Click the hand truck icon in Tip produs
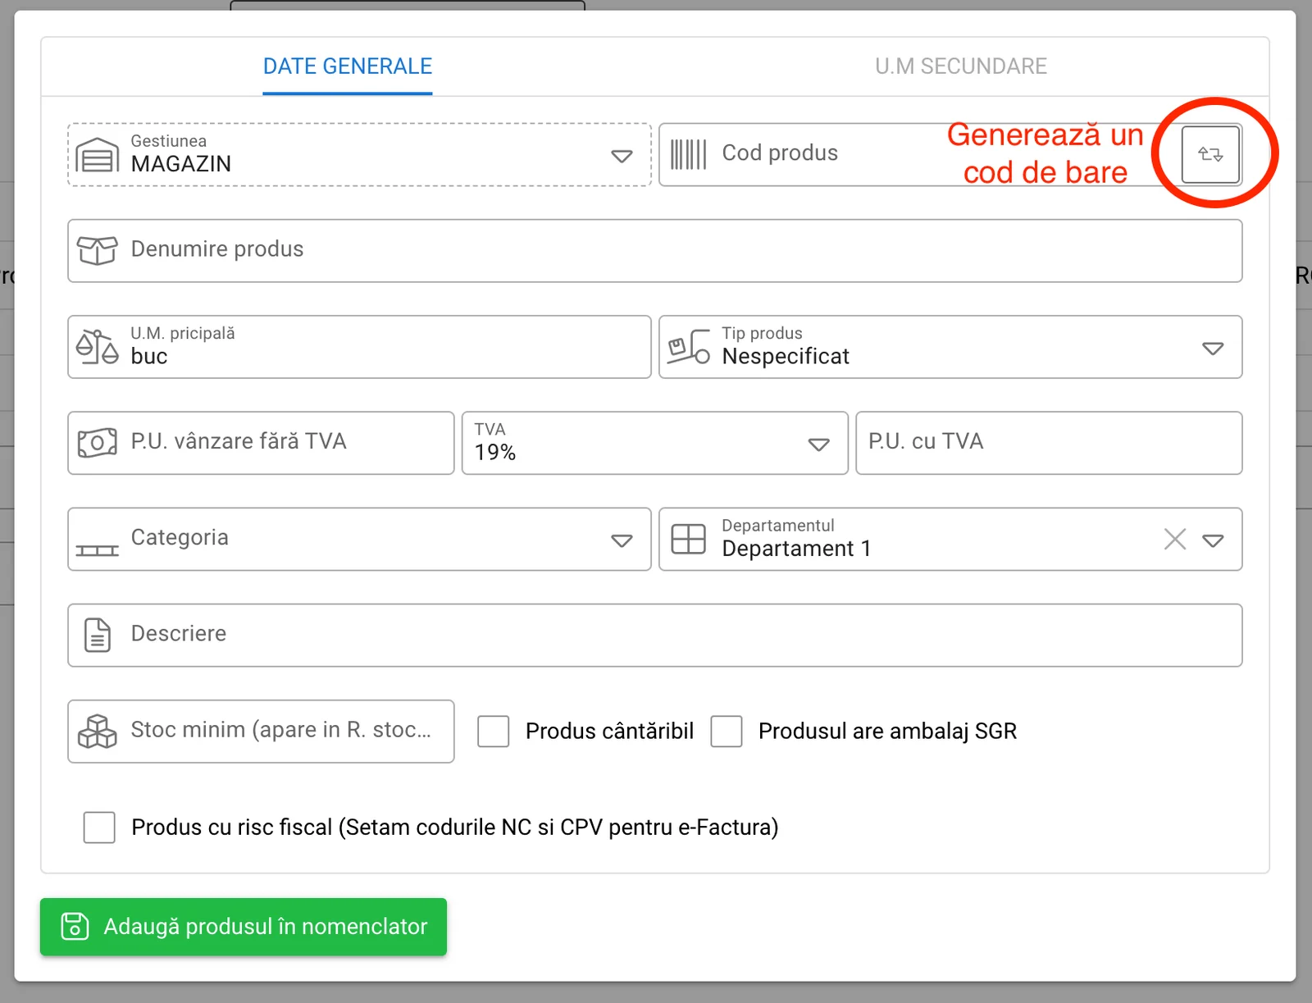1312x1003 pixels. point(689,347)
